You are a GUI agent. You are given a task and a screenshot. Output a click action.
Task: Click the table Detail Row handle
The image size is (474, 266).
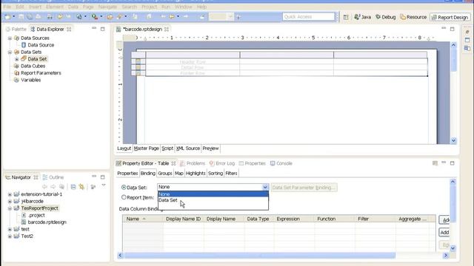click(138, 67)
